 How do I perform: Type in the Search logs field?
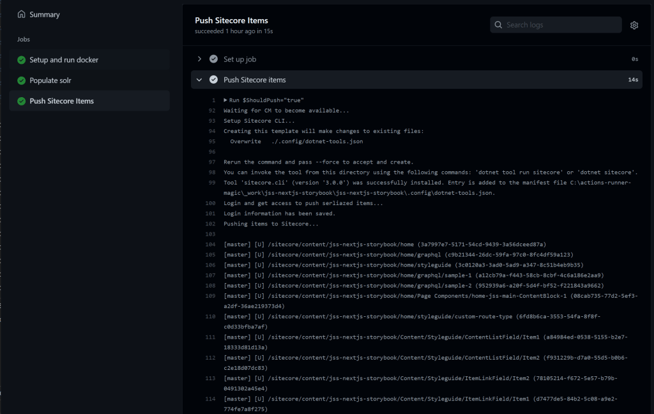pos(559,25)
